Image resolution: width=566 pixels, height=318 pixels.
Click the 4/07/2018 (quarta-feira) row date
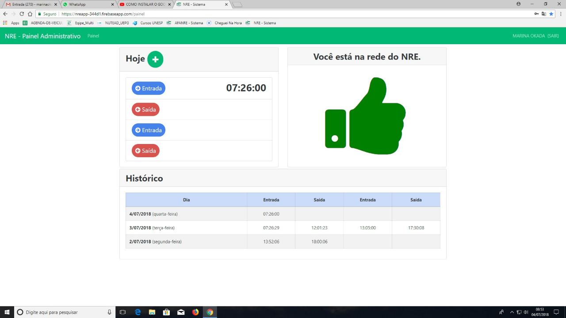tap(153, 214)
